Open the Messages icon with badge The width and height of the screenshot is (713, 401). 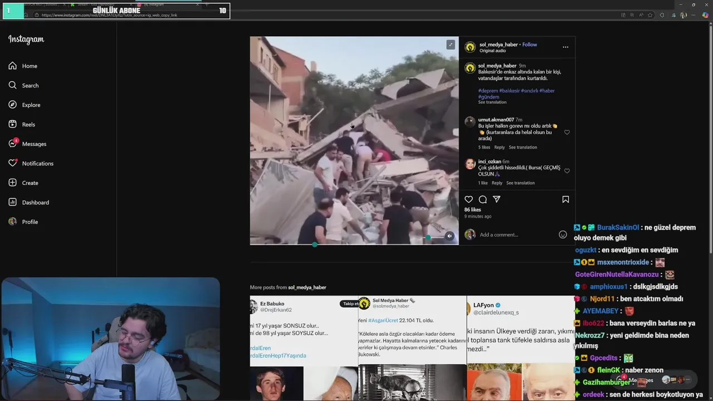point(12,144)
